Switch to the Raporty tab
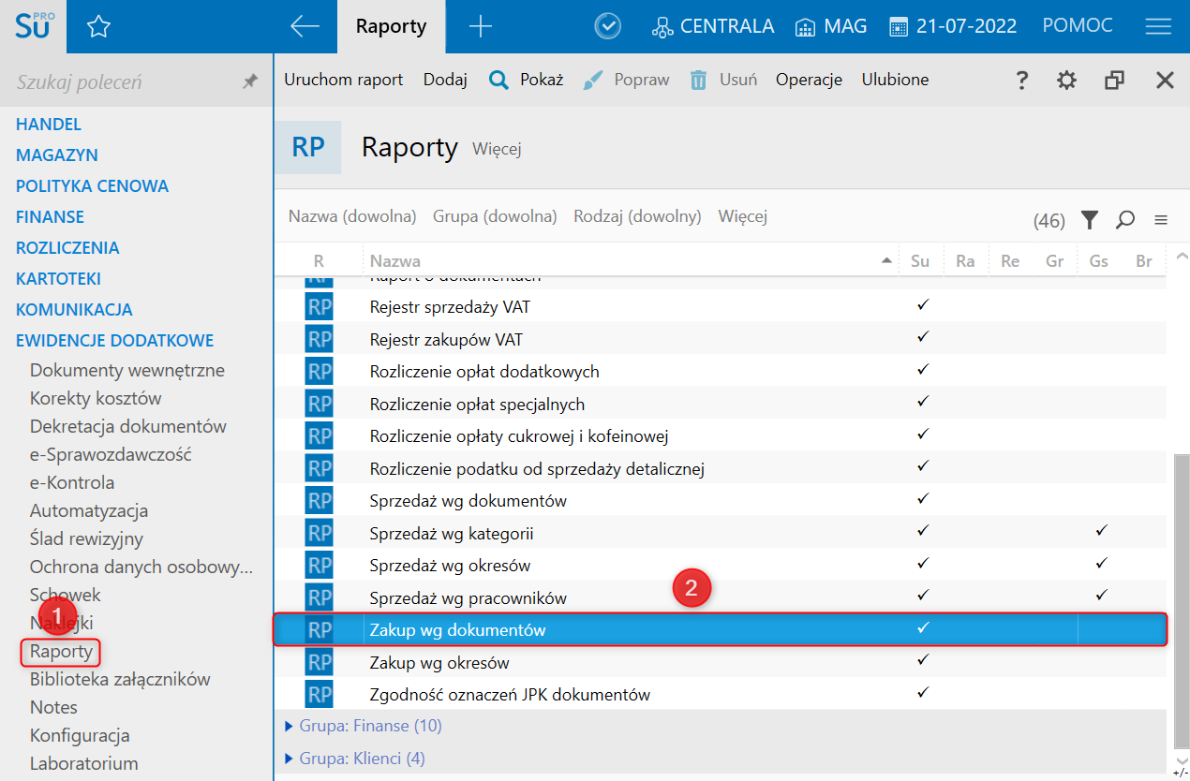This screenshot has width=1190, height=781. (391, 27)
